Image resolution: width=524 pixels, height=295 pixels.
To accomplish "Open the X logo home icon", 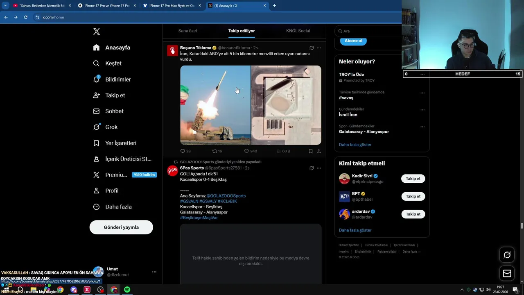I will [x=97, y=32].
